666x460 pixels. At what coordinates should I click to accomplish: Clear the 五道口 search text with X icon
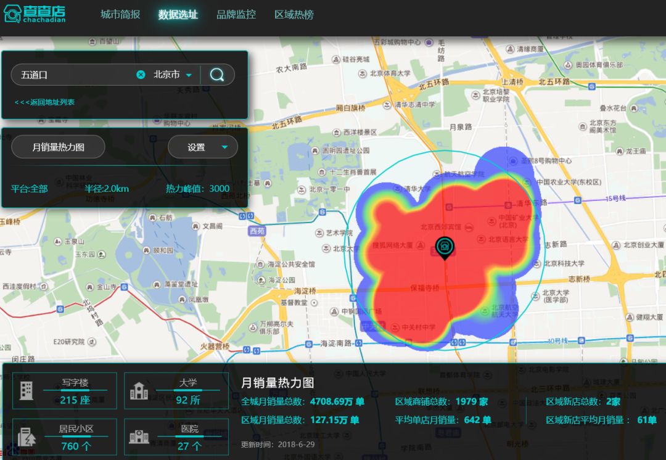[x=141, y=75]
